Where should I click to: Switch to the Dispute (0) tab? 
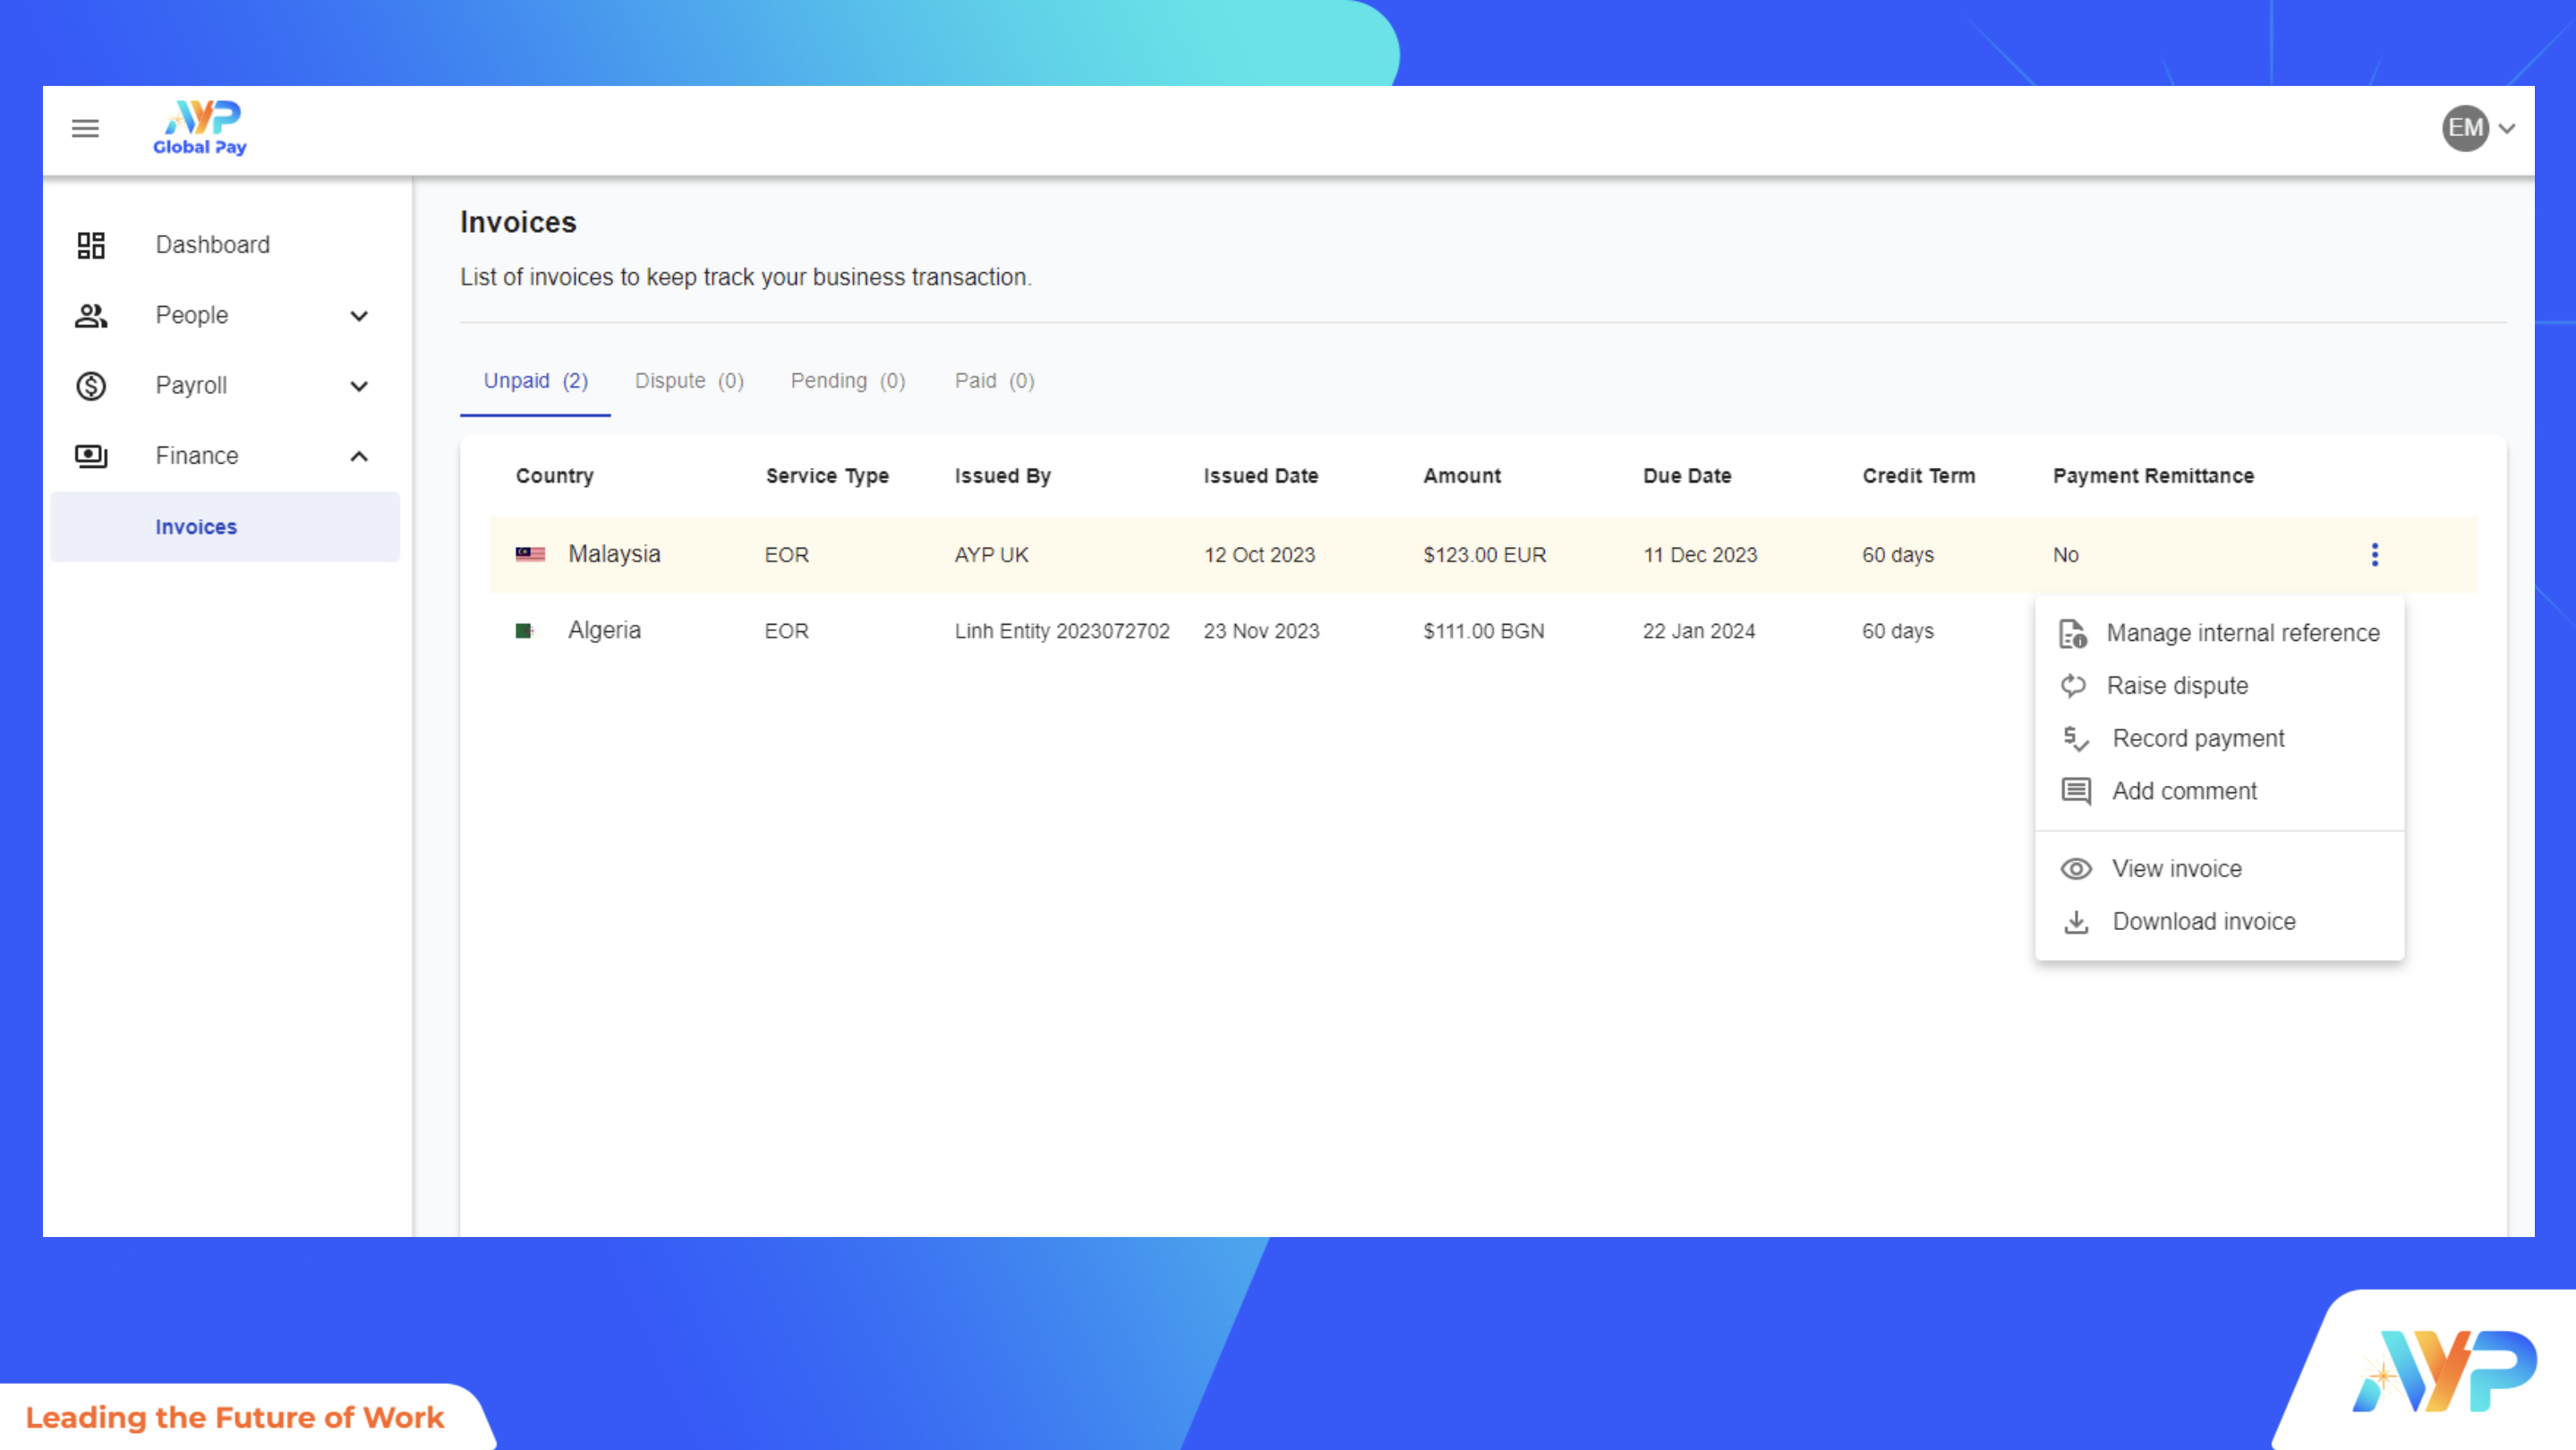(689, 381)
